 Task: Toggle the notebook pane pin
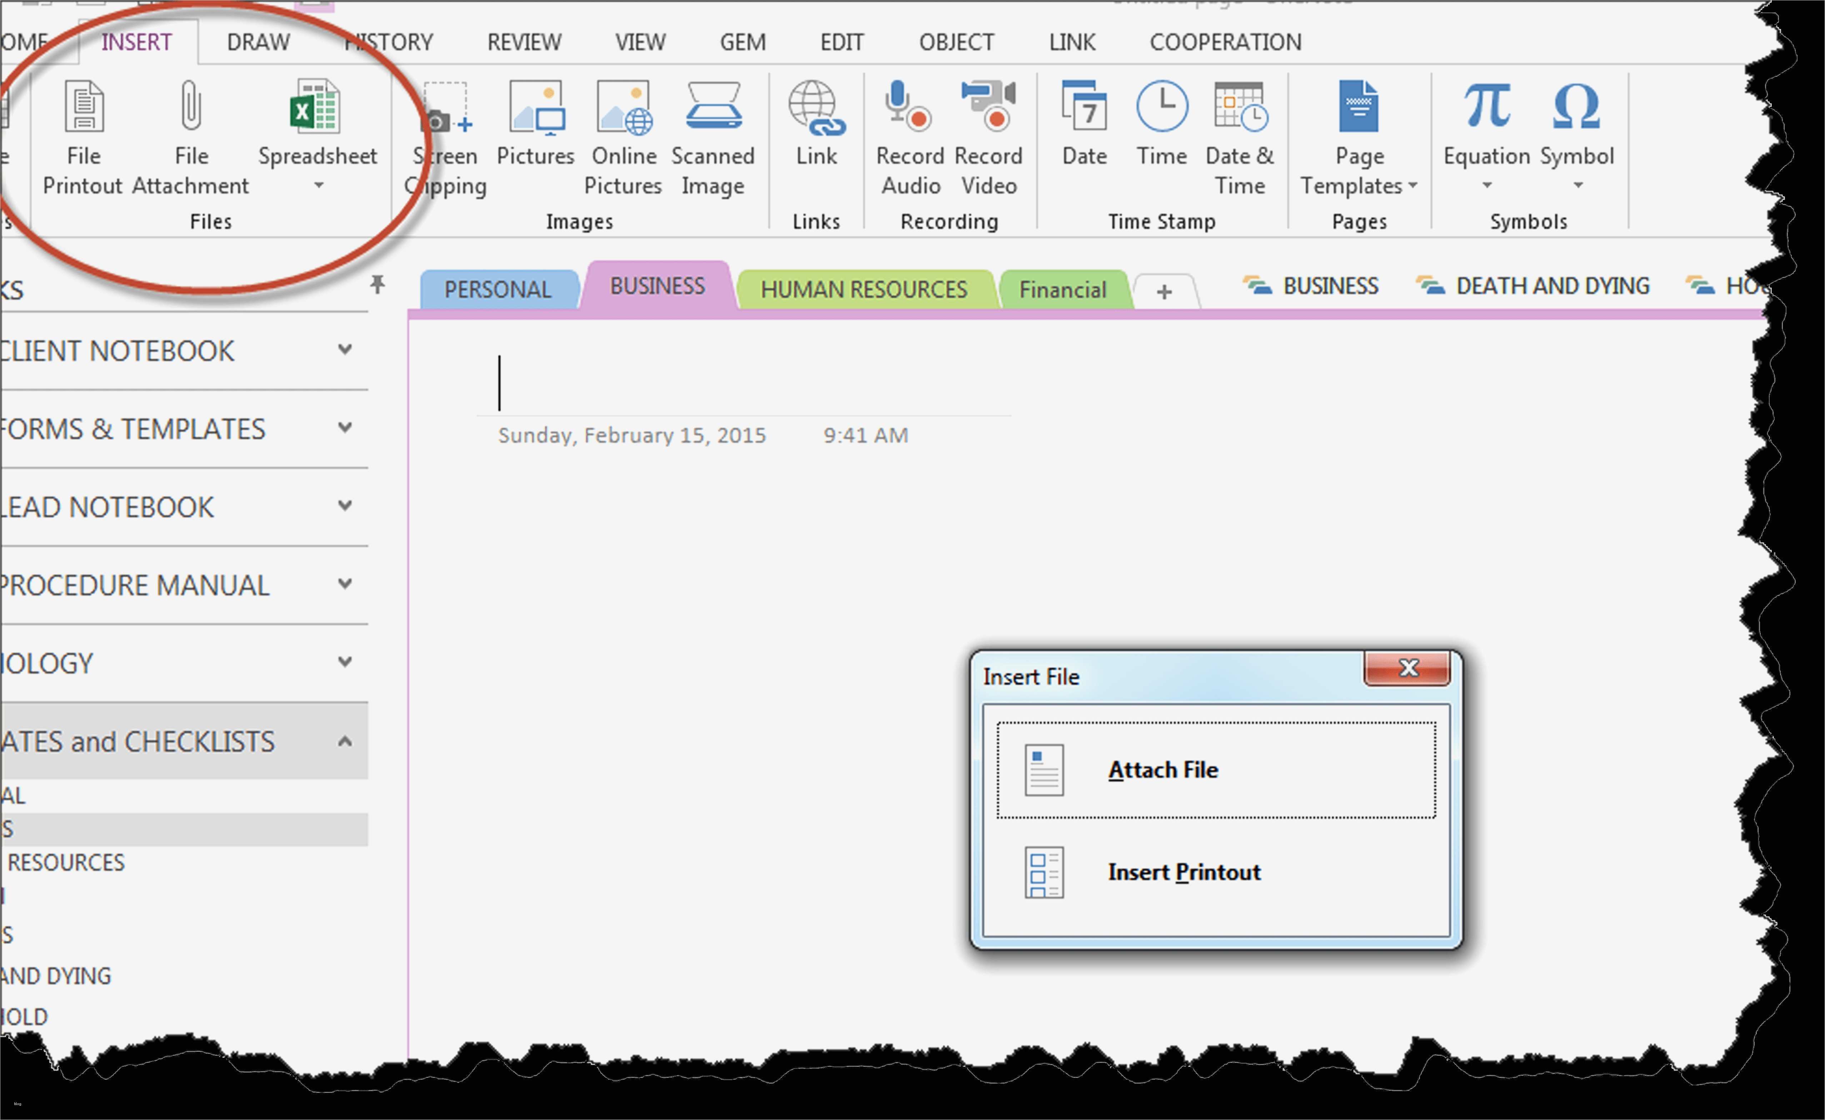(x=377, y=284)
